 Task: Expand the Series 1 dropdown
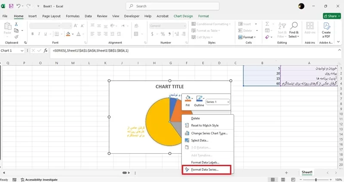pos(227,102)
